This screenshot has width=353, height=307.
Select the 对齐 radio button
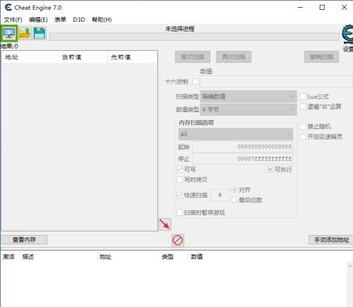coord(234,190)
